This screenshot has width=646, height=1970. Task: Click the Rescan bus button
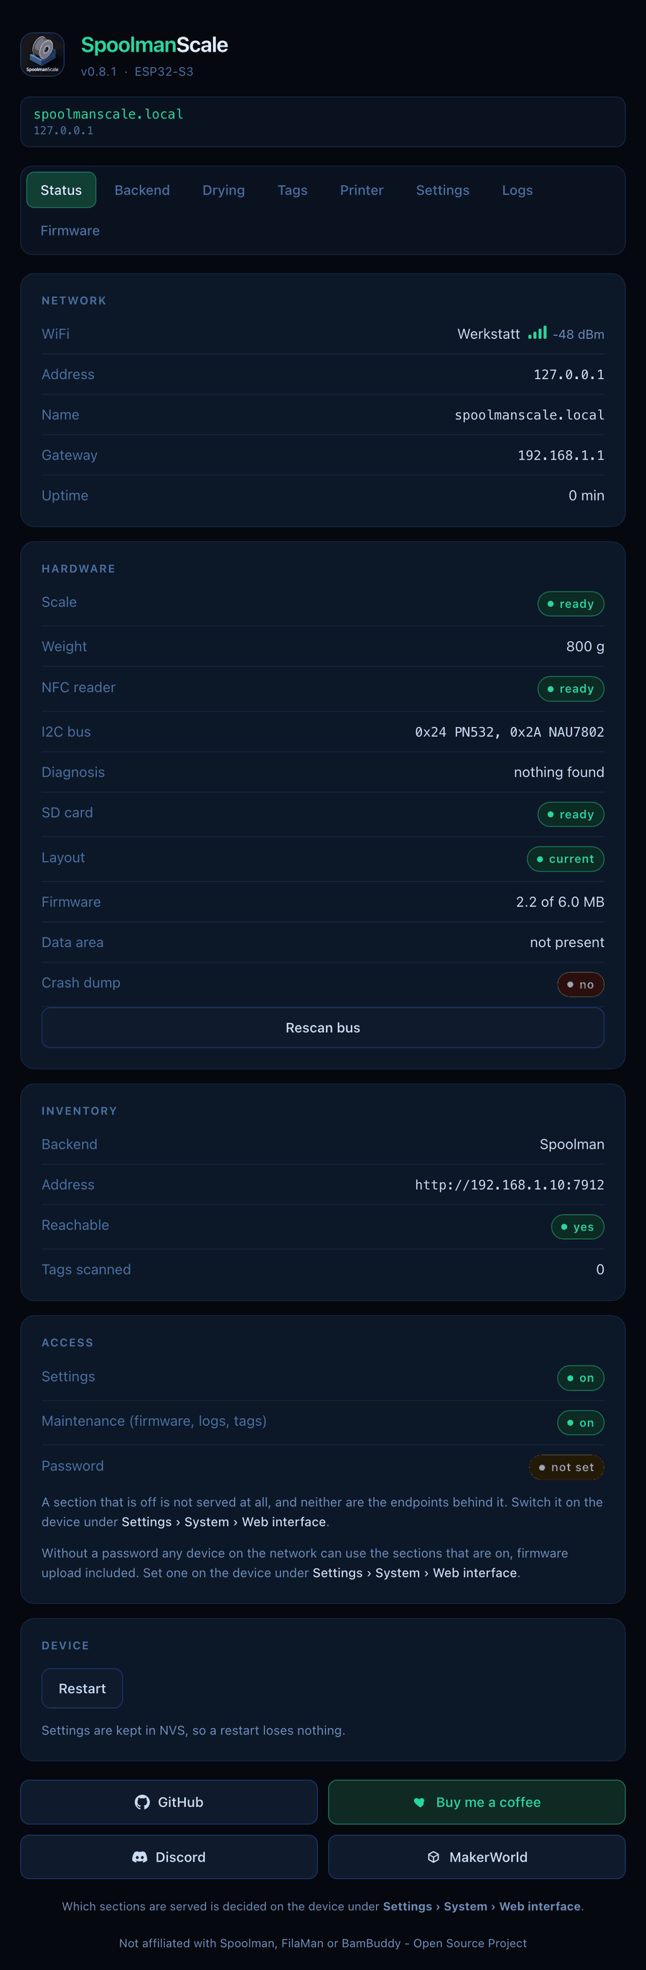(322, 1027)
